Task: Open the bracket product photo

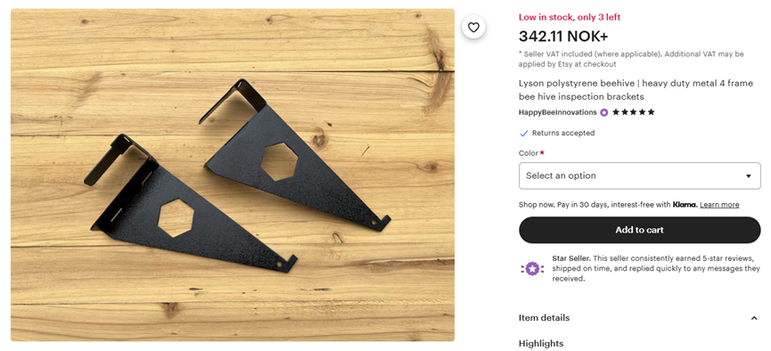Action: (233, 175)
